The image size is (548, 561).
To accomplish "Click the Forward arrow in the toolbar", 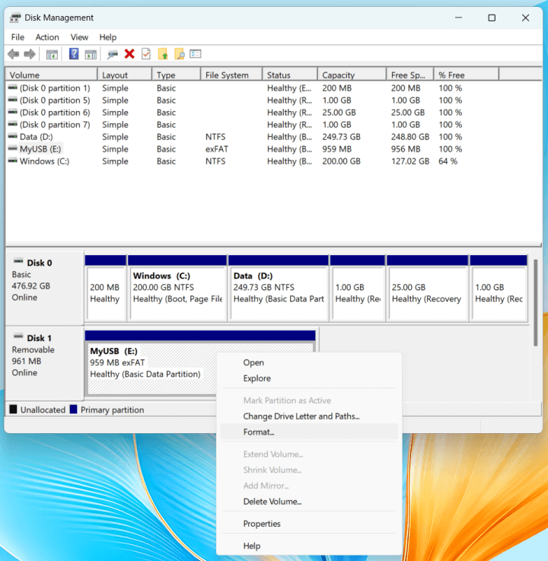I will coord(30,54).
